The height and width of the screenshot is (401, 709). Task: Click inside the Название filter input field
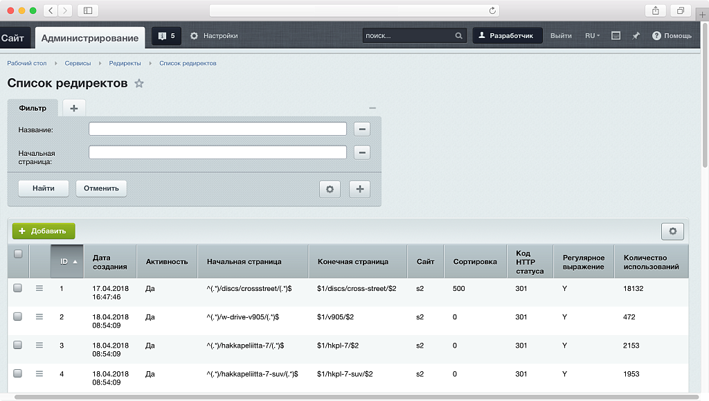point(217,129)
